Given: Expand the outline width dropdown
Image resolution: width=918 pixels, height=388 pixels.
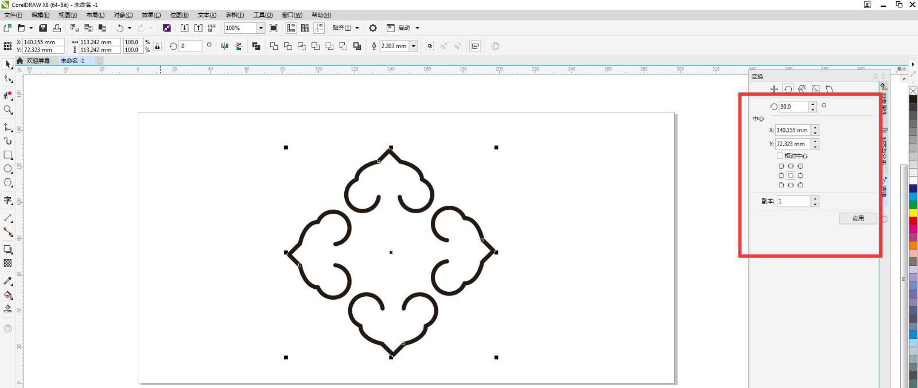Looking at the screenshot, I should pyautogui.click(x=413, y=46).
